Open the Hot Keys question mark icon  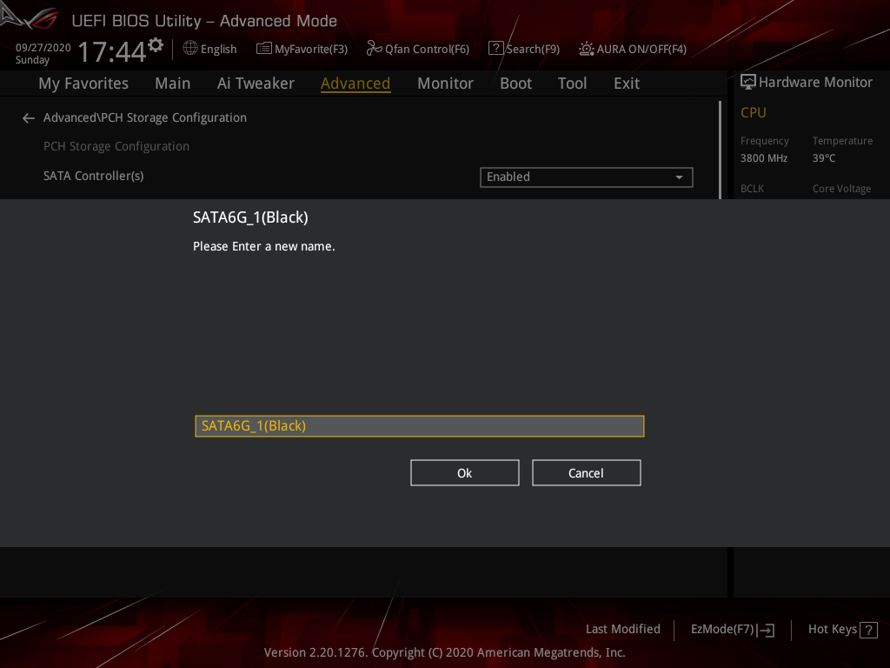pyautogui.click(x=868, y=630)
